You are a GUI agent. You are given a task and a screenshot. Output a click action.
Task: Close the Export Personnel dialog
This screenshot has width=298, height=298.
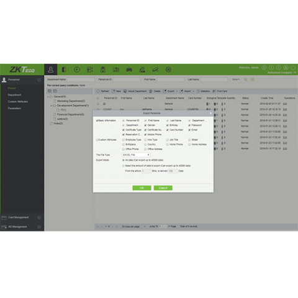(x=211, y=113)
